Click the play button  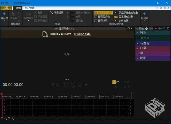point(73,85)
